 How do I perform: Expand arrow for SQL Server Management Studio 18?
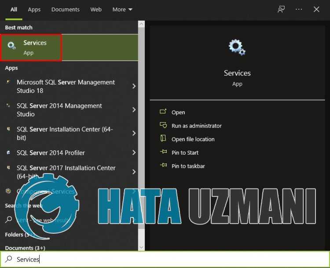point(134,86)
